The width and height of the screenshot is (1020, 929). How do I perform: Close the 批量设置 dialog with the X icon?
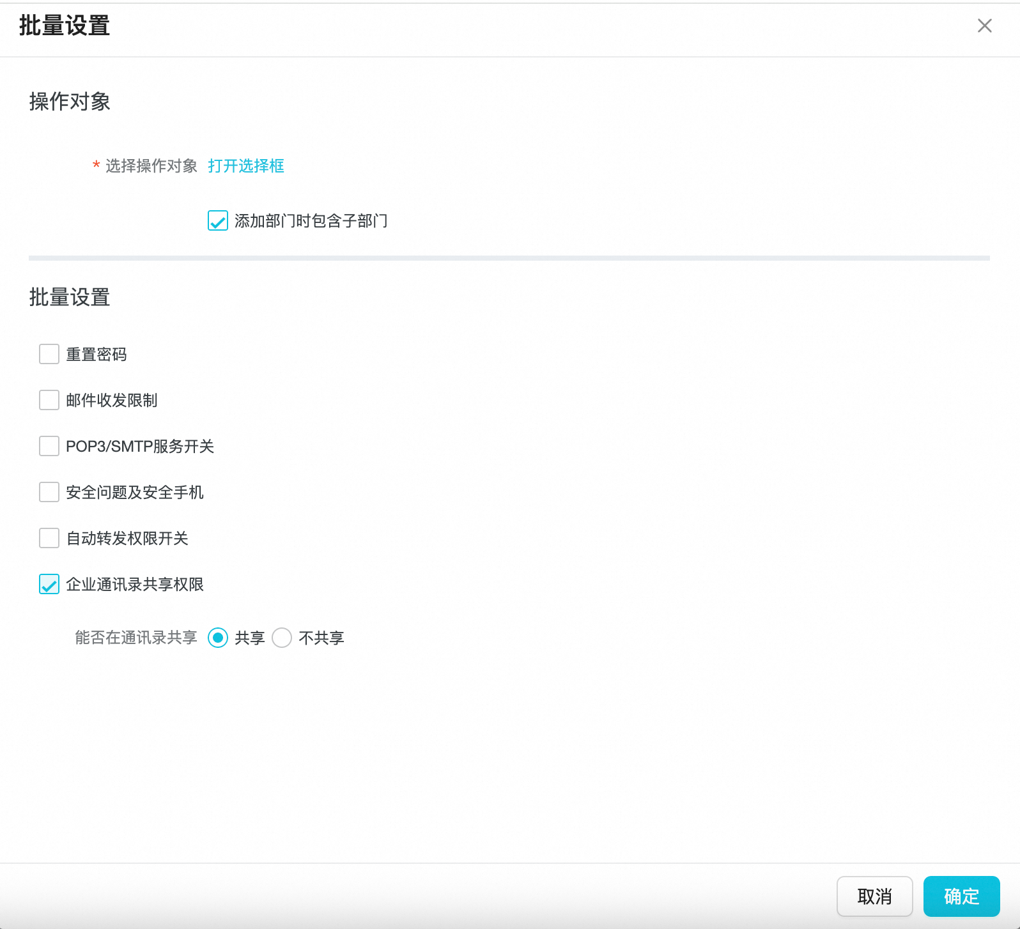[x=985, y=26]
